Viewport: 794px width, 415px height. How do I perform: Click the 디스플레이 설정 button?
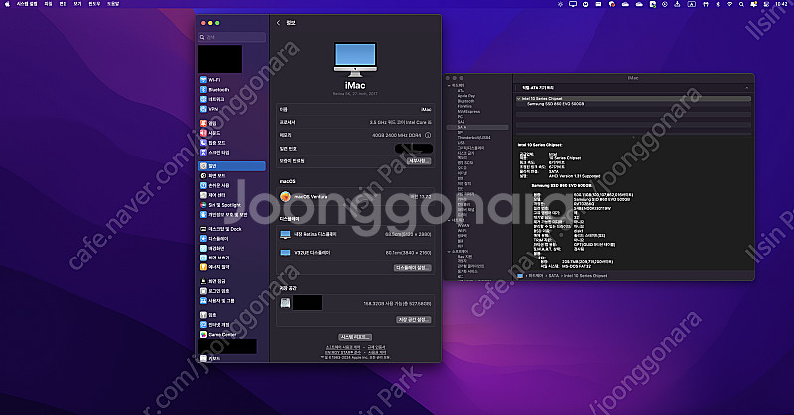tap(412, 267)
